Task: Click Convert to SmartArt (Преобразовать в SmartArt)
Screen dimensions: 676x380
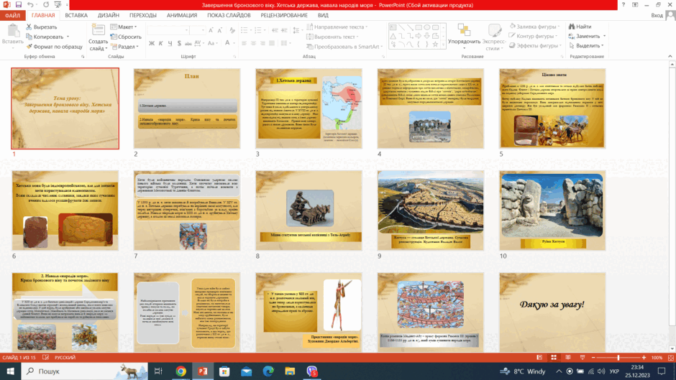Action: (344, 47)
